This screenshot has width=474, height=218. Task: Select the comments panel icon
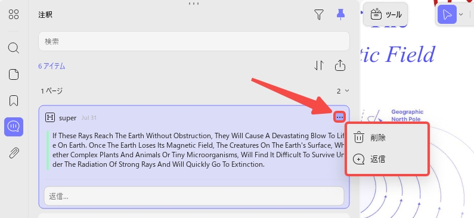pyautogui.click(x=14, y=127)
